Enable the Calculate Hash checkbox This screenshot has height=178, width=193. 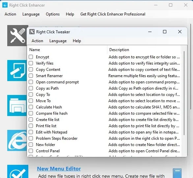(31, 107)
